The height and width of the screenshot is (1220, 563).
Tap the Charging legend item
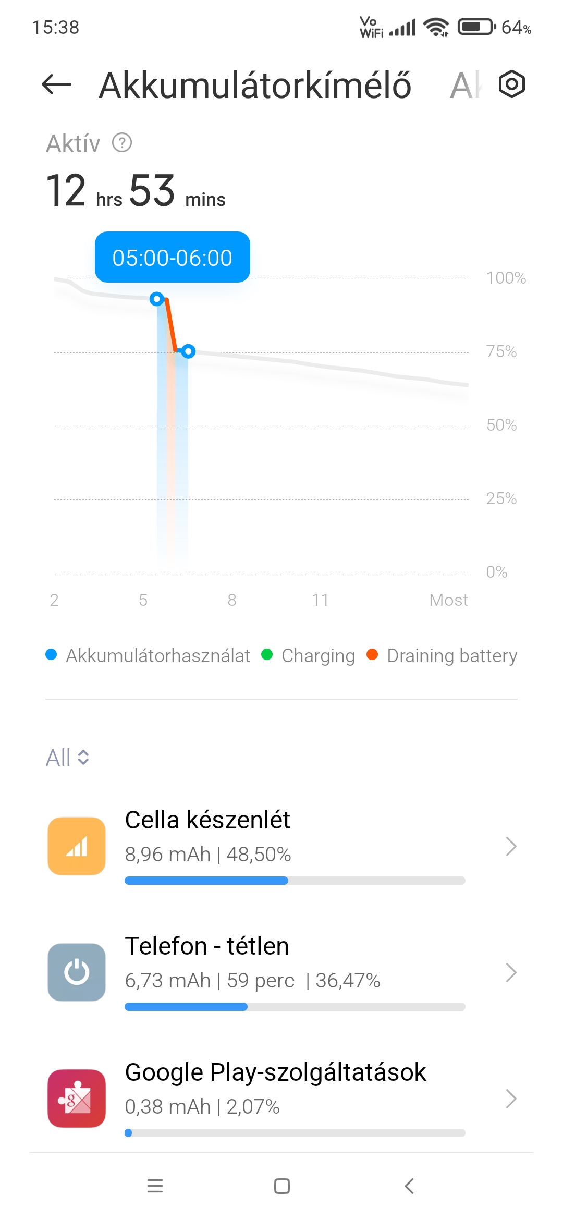point(308,655)
